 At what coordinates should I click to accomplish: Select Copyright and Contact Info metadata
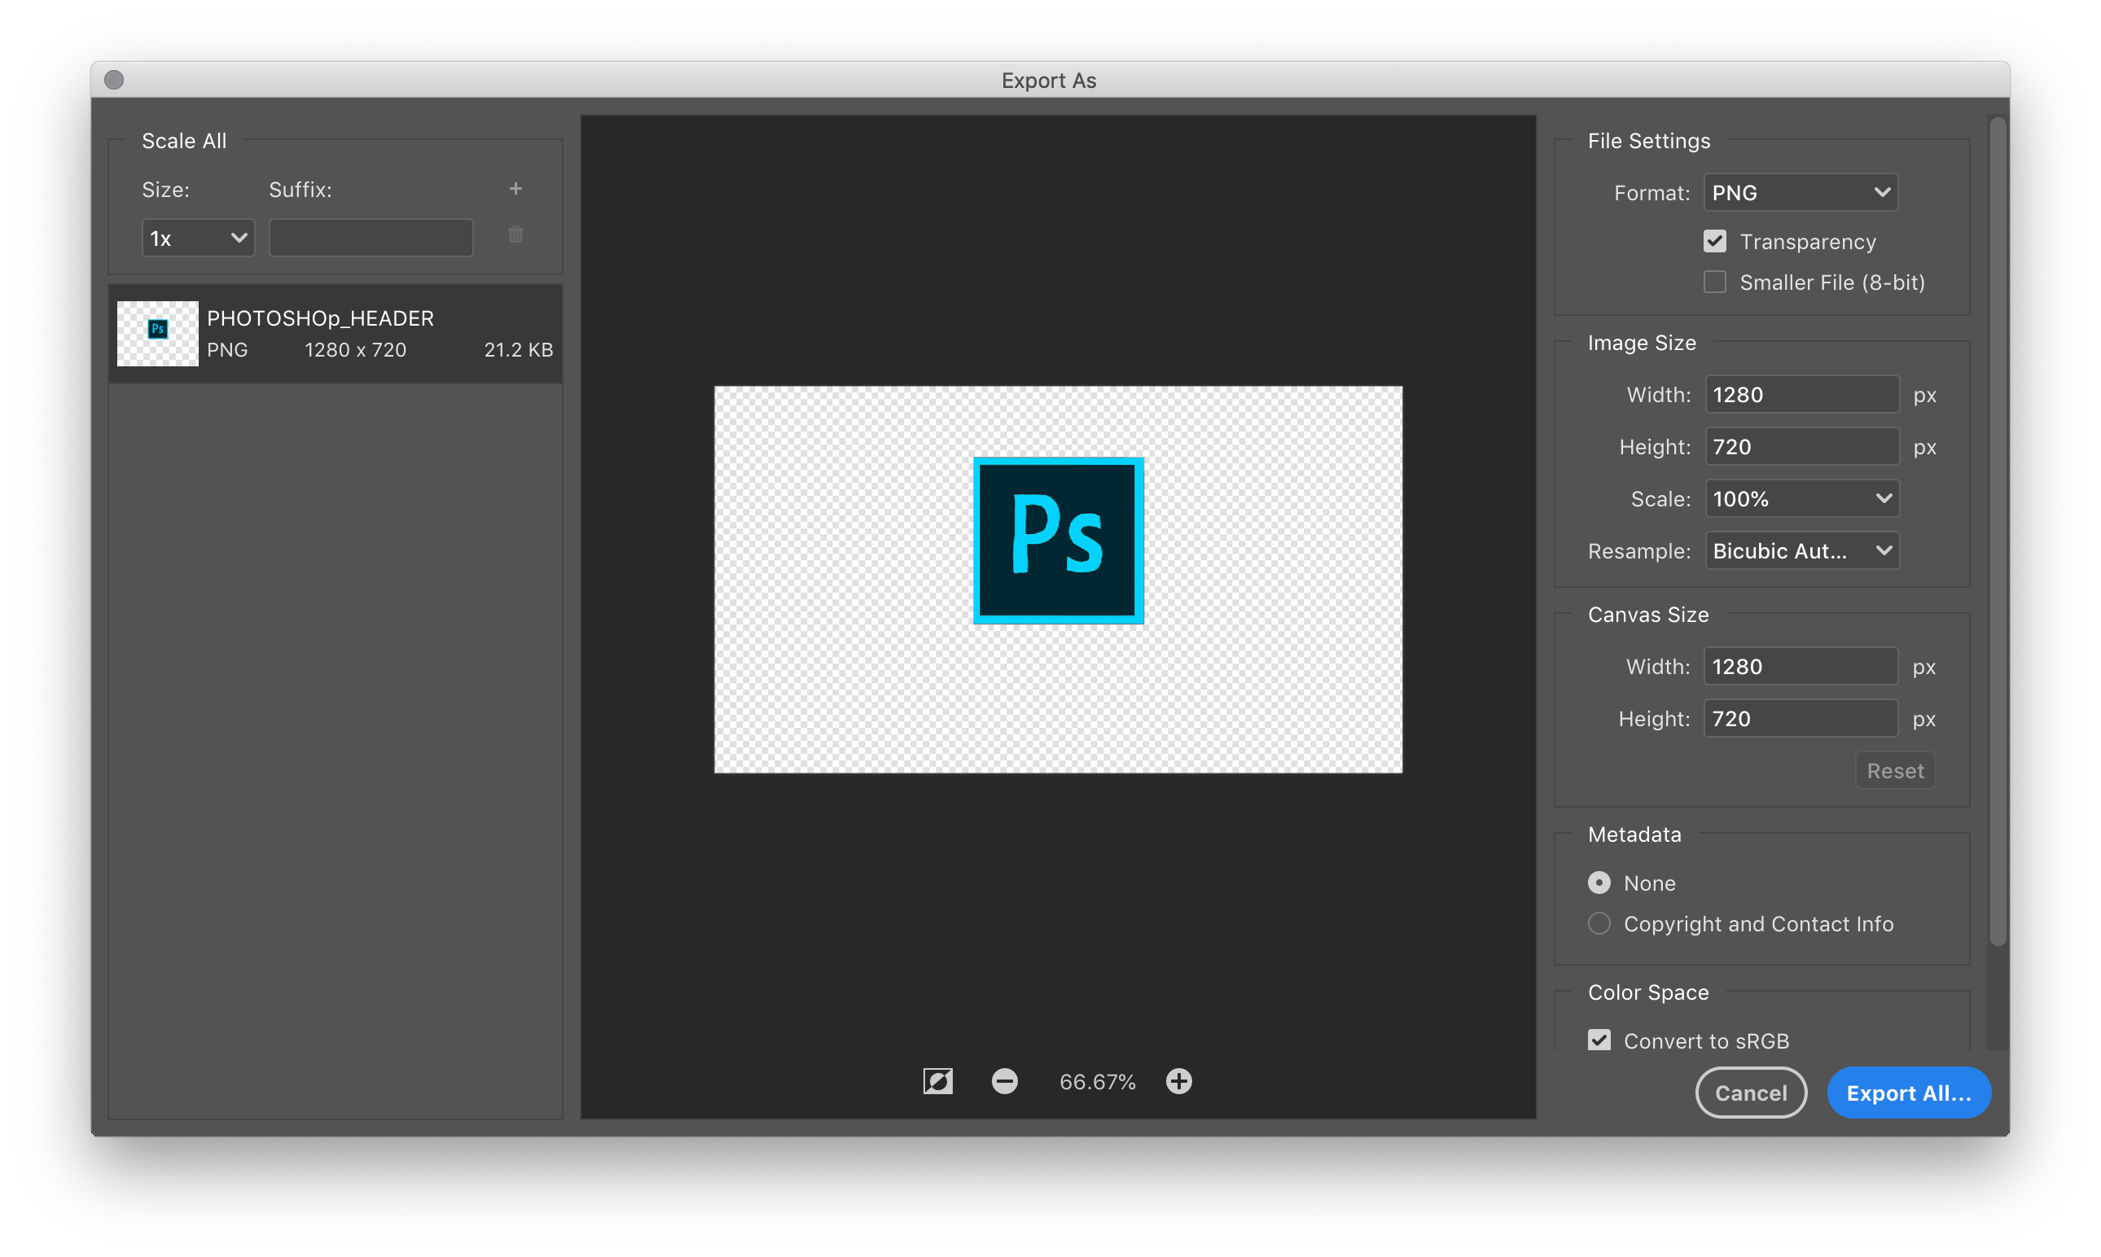[1599, 923]
